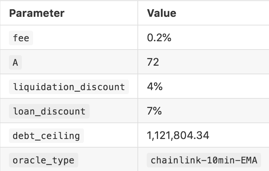This screenshot has height=171, width=269.
Task: Click the loan discount percentage
Action: coord(154,111)
